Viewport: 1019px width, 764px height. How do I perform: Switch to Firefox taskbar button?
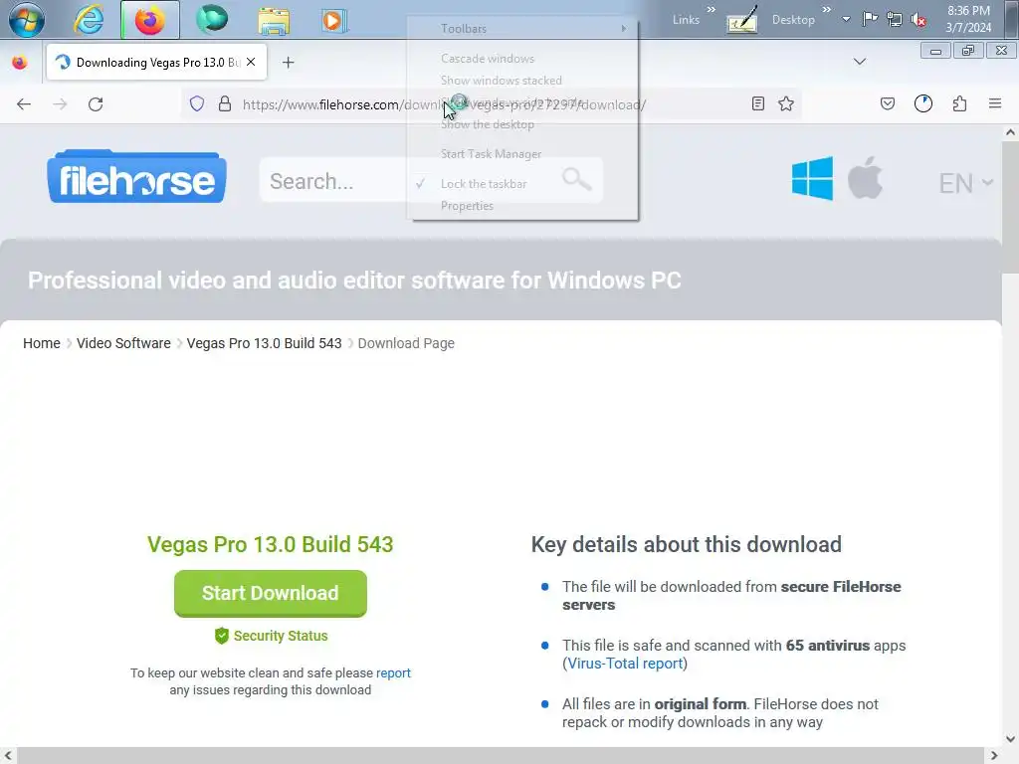point(150,20)
